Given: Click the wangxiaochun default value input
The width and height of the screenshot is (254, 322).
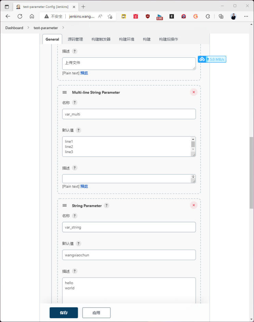Looking at the screenshot, I should click(x=129, y=255).
